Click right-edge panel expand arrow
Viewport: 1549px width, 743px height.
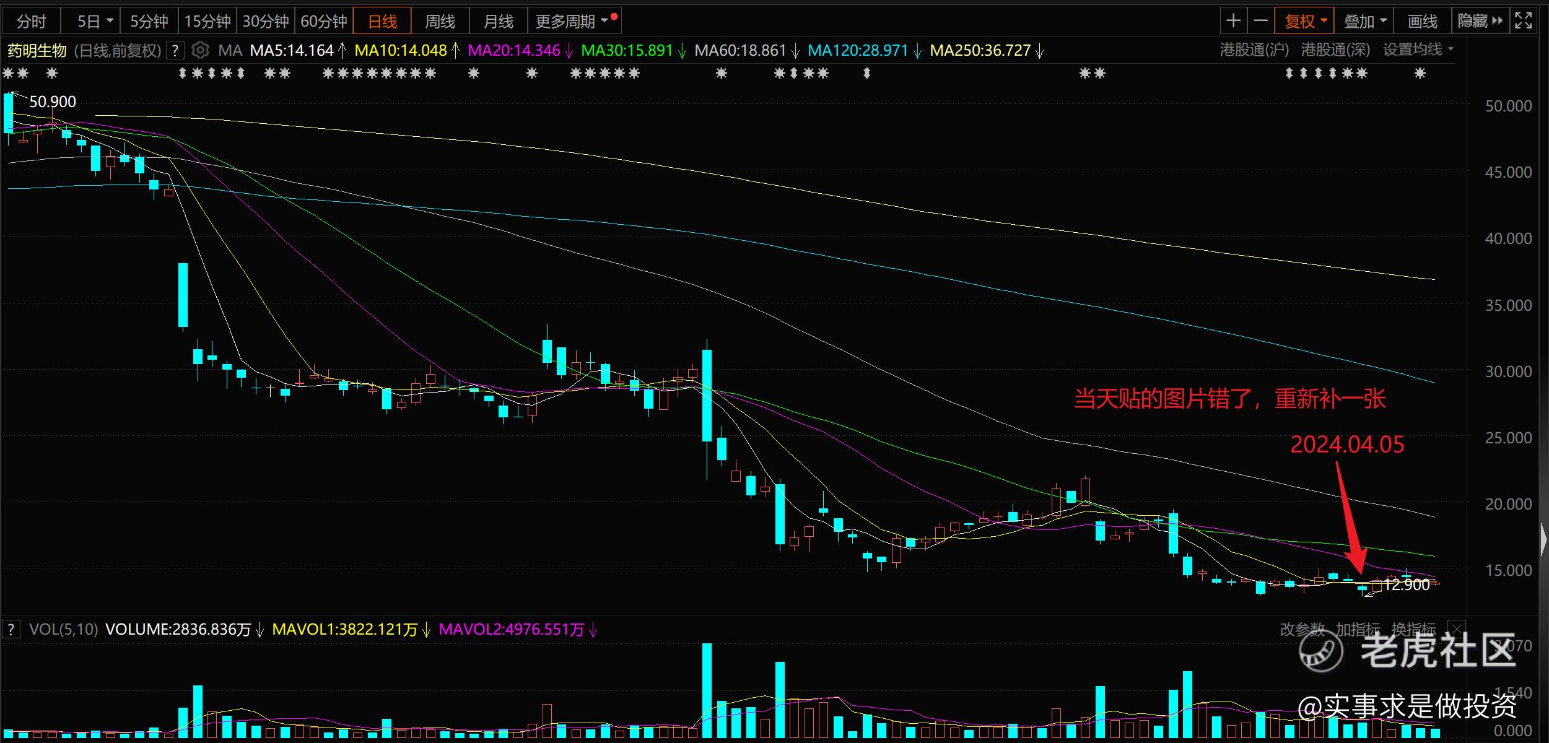click(1543, 540)
